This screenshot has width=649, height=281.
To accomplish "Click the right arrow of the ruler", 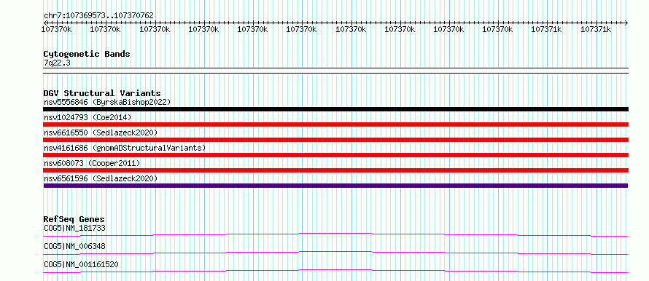I will click(626, 23).
